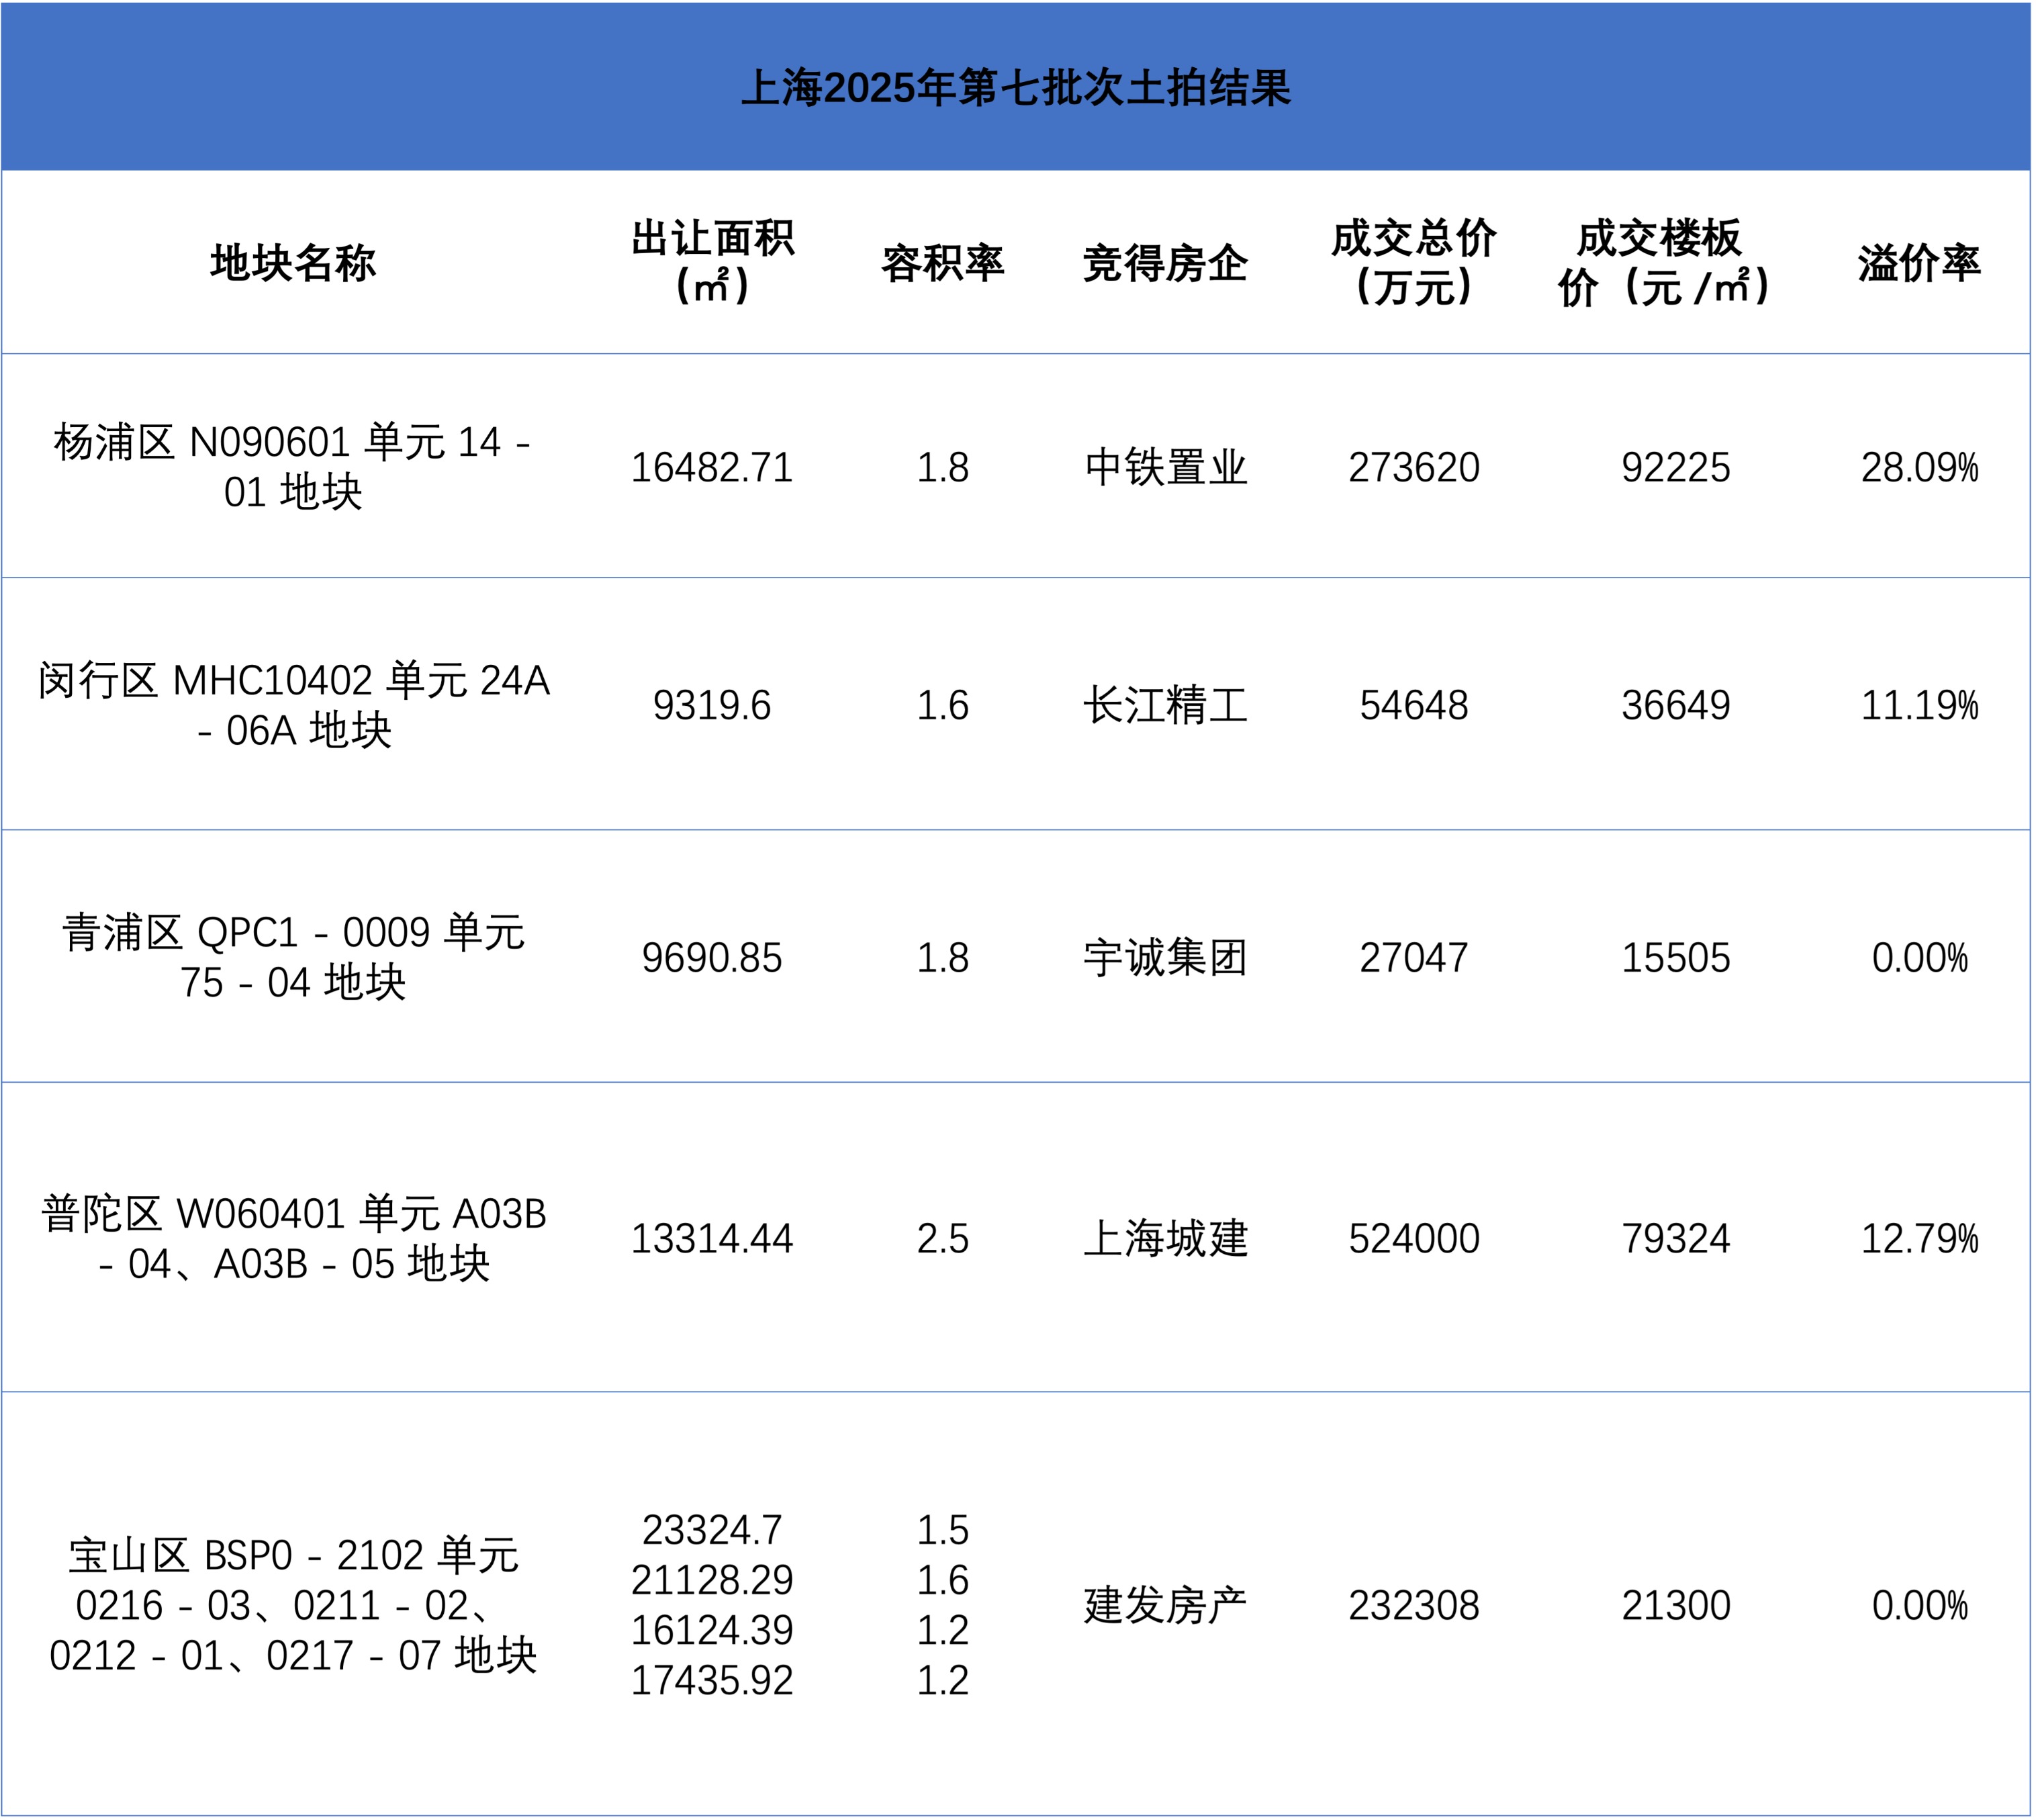Click the total price 232308
The image size is (2036, 1820).
1414,1606
